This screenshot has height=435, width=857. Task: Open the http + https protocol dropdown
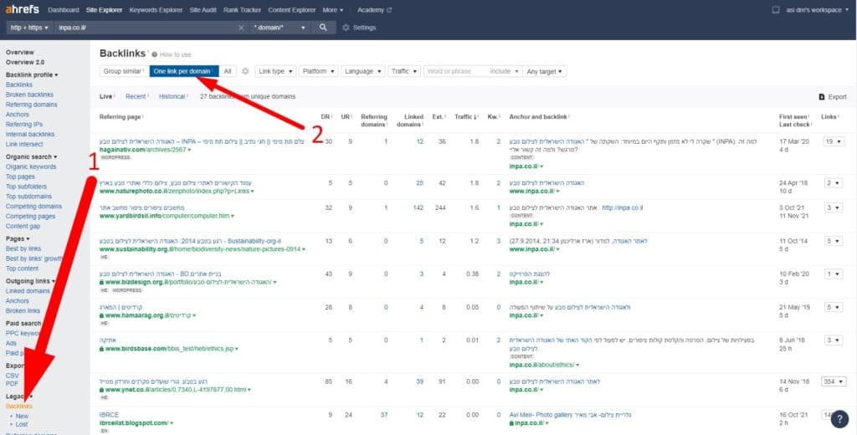pyautogui.click(x=29, y=28)
